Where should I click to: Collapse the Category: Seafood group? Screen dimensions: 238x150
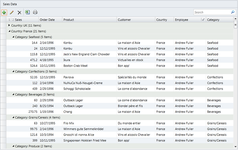(x=13, y=37)
